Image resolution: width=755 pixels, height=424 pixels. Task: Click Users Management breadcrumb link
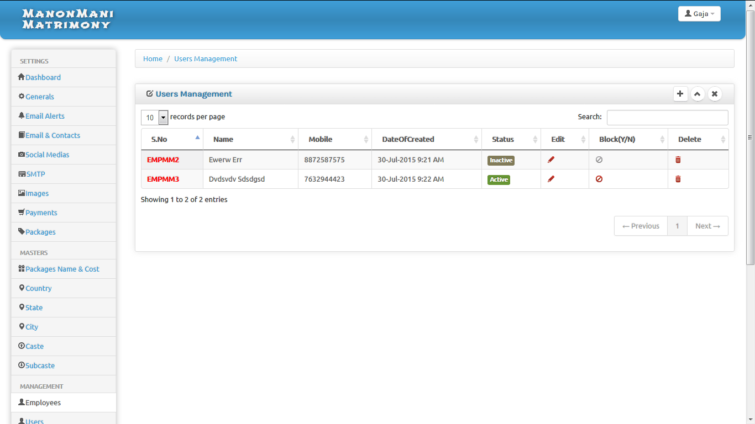pyautogui.click(x=206, y=59)
